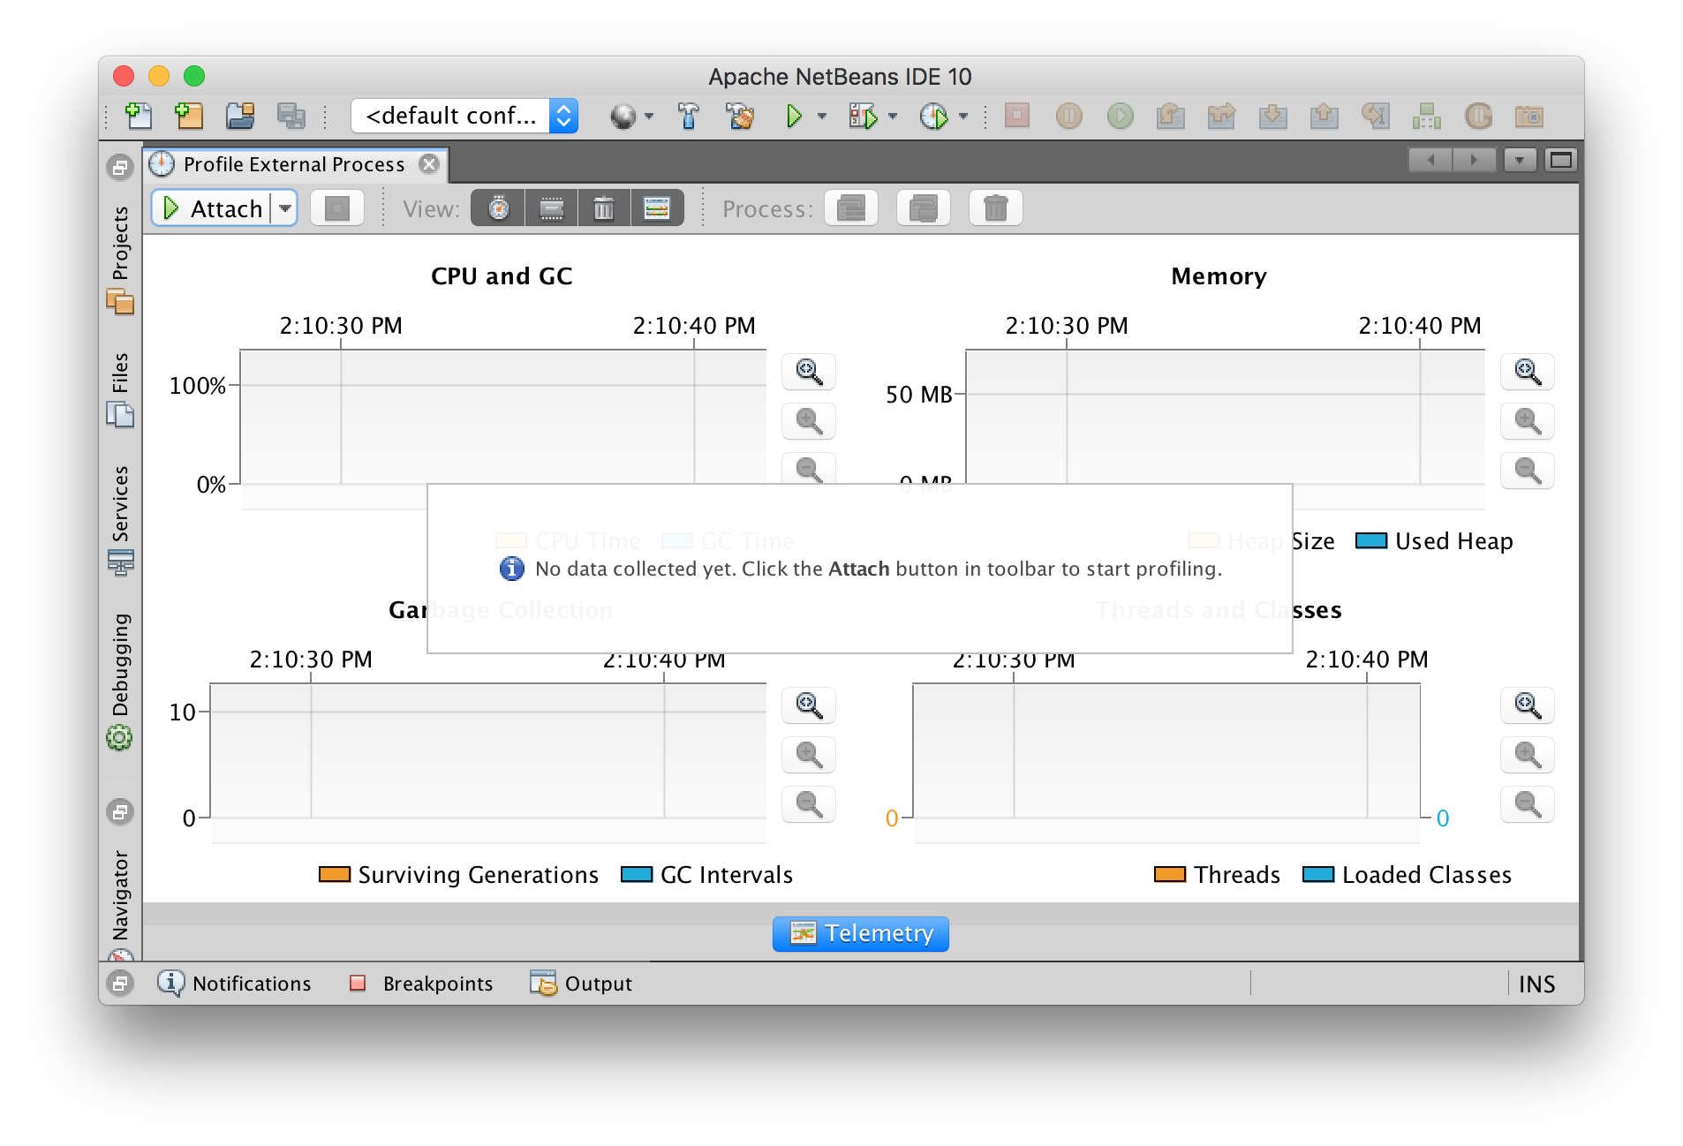The image size is (1683, 1146).
Task: Click the INS insert mode indicator
Action: (x=1537, y=984)
